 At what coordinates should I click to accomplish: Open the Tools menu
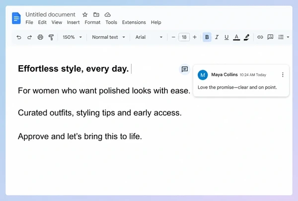(111, 22)
